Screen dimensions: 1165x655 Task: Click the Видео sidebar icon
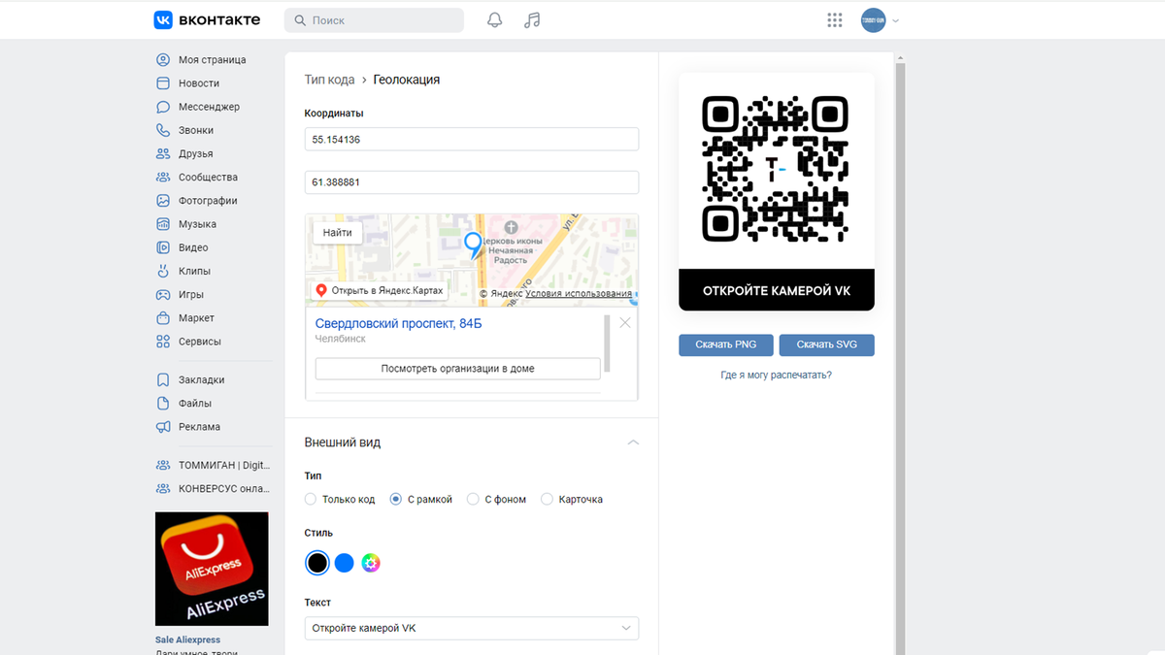163,247
